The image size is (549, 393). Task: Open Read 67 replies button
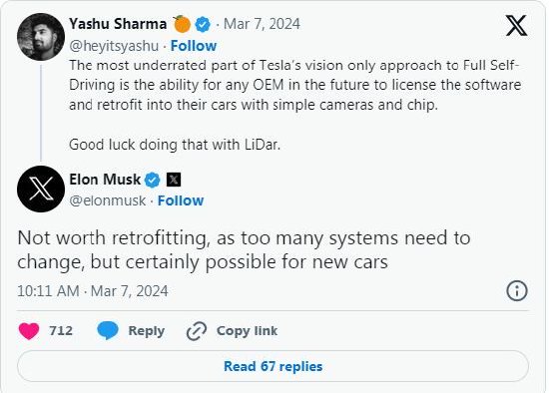click(x=273, y=366)
